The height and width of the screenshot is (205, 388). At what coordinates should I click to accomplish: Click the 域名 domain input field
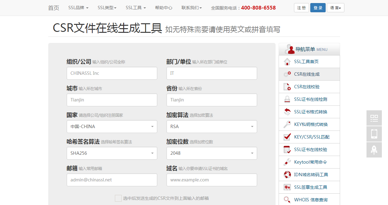point(212,180)
